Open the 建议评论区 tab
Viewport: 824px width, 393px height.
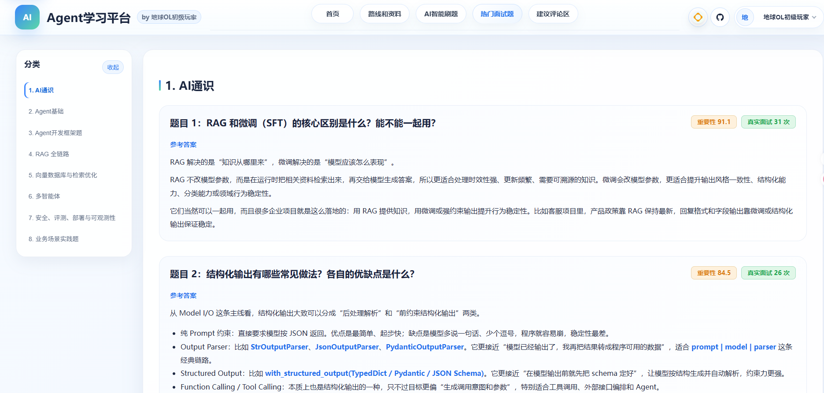(553, 14)
